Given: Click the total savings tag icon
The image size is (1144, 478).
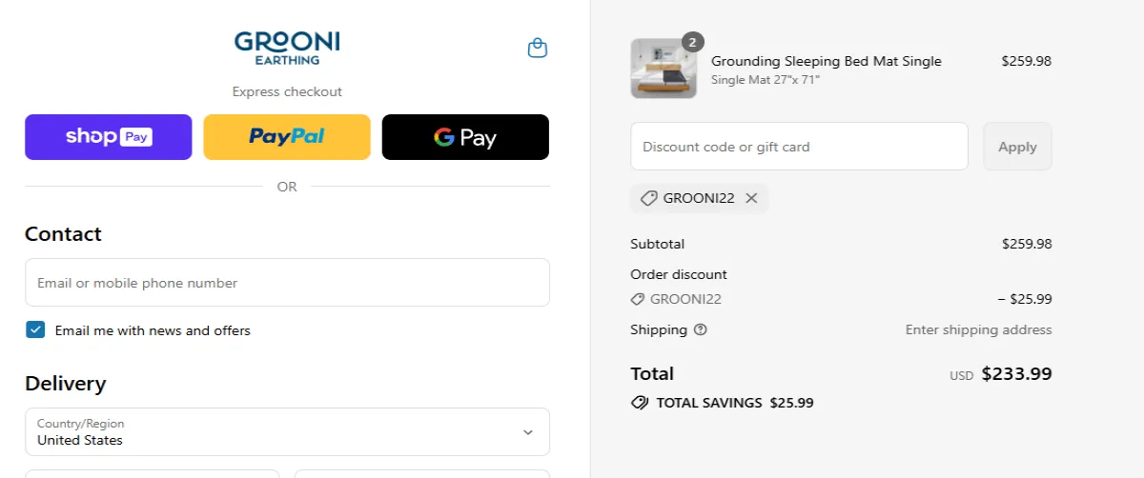Looking at the screenshot, I should tap(640, 403).
